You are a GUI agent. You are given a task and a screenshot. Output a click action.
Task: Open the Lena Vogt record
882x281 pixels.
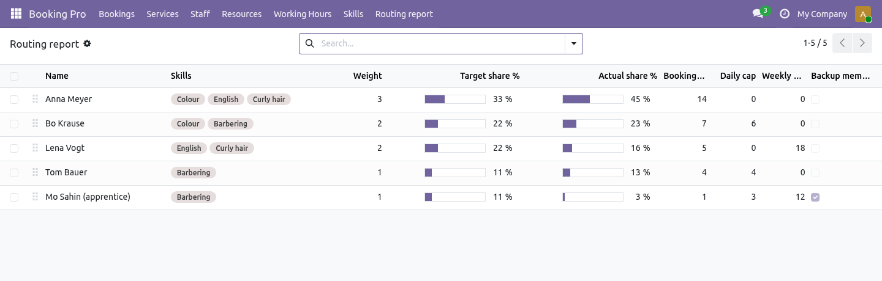tap(65, 148)
